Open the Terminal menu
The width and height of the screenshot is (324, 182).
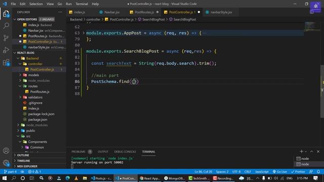click(82, 4)
